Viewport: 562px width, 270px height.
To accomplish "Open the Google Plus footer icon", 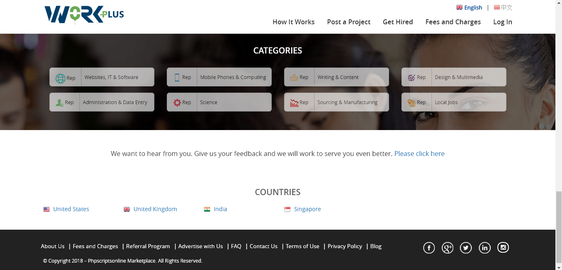I will pos(448,248).
